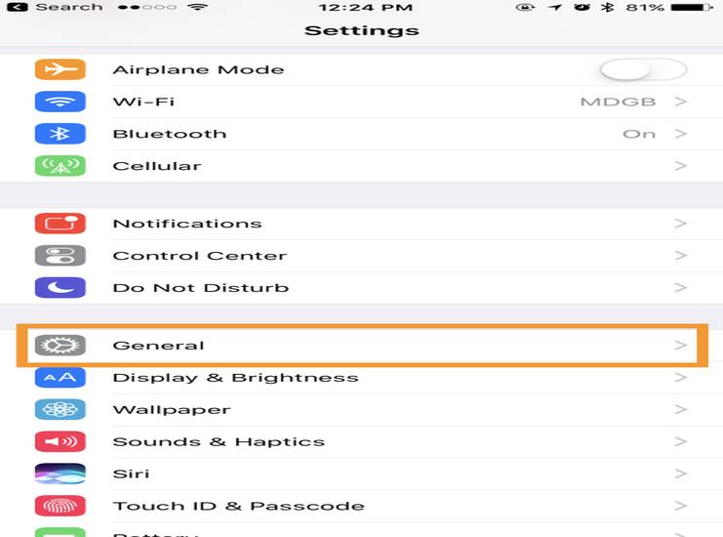Image resolution: width=723 pixels, height=537 pixels.
Task: Tap the Touch ID fingerprint icon
Action: click(x=60, y=506)
